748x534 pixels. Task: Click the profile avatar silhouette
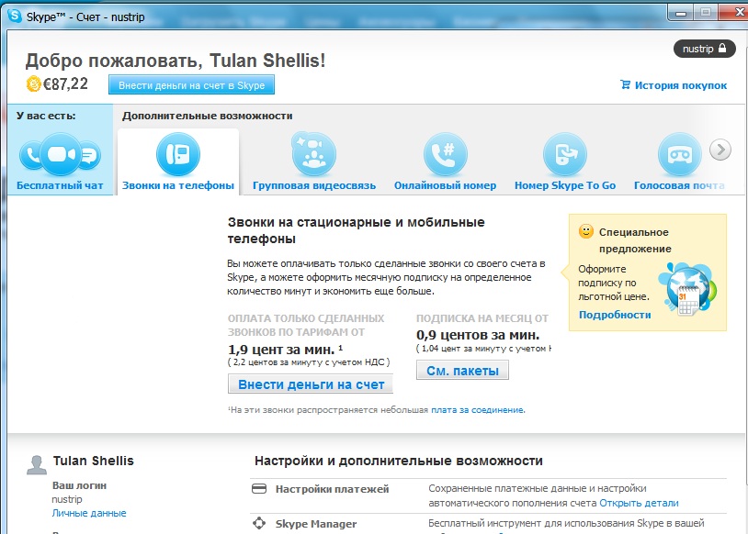[x=37, y=465]
